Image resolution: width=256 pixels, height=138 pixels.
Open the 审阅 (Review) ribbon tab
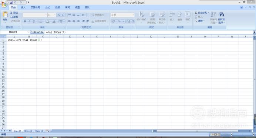[67, 7]
